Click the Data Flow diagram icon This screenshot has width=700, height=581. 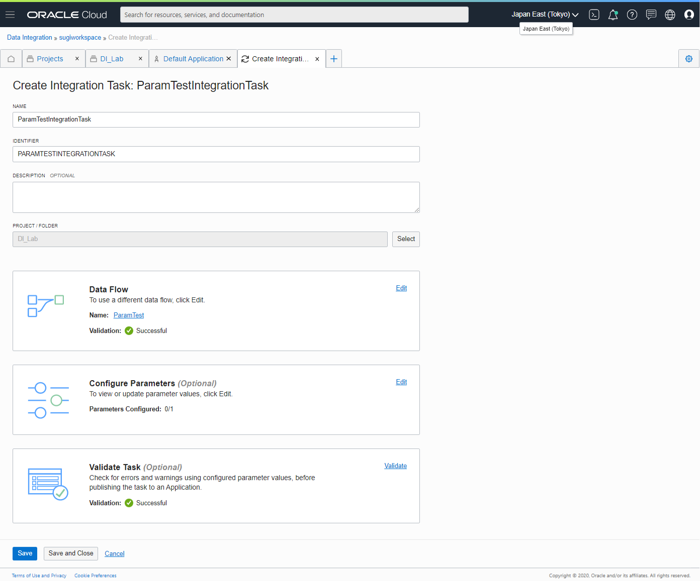click(x=45, y=306)
